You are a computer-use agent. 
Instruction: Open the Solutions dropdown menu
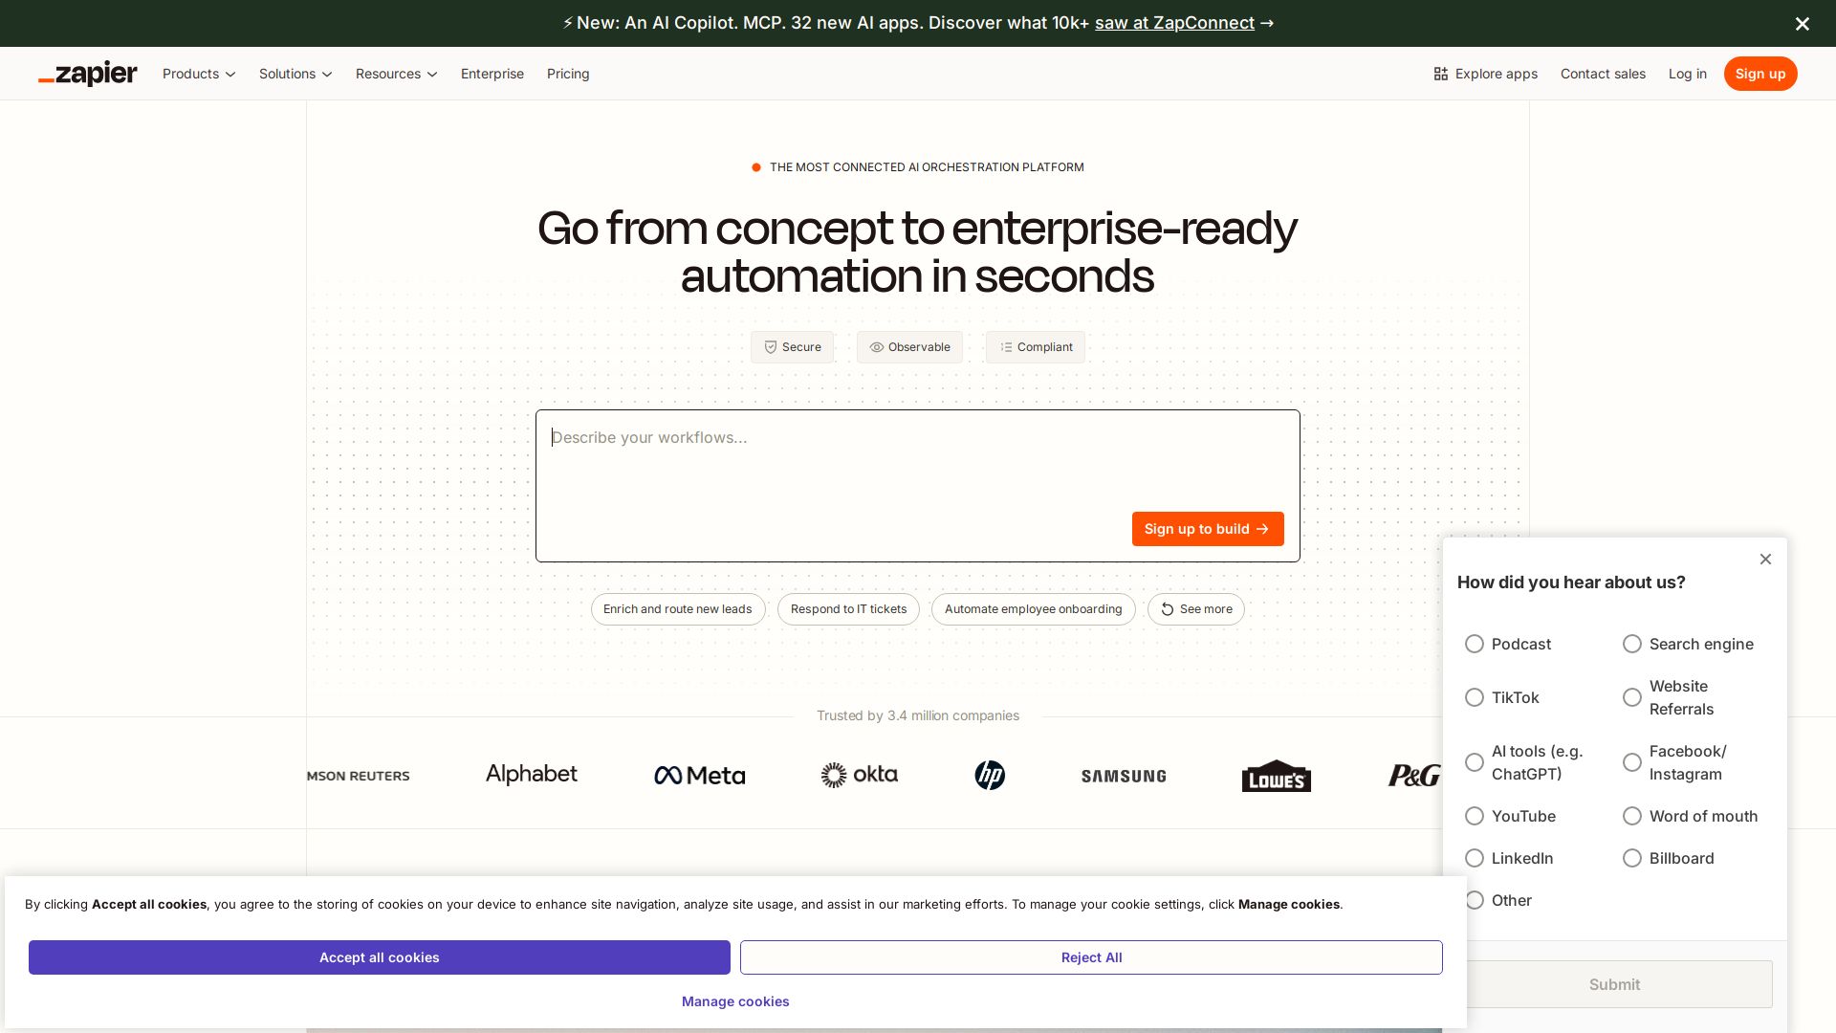click(295, 74)
